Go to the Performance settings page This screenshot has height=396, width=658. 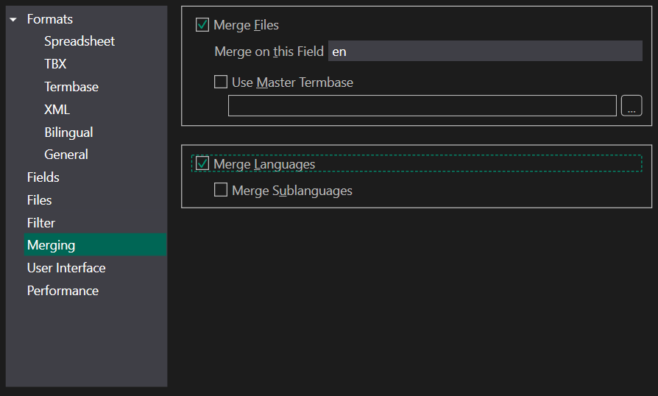(63, 291)
